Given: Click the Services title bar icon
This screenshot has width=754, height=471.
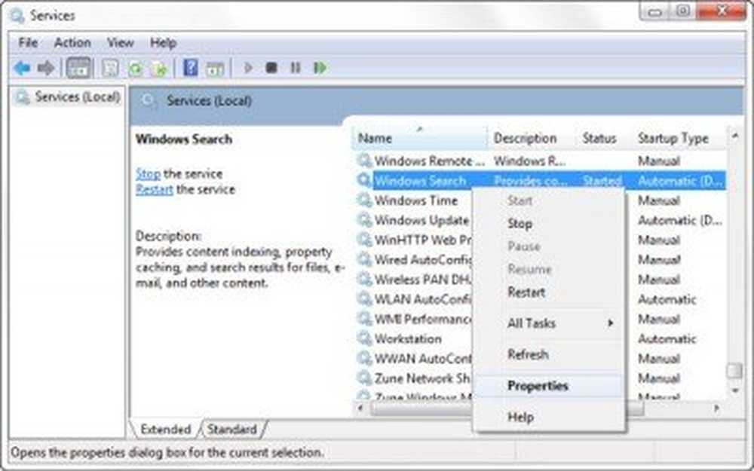Looking at the screenshot, I should coord(17,16).
